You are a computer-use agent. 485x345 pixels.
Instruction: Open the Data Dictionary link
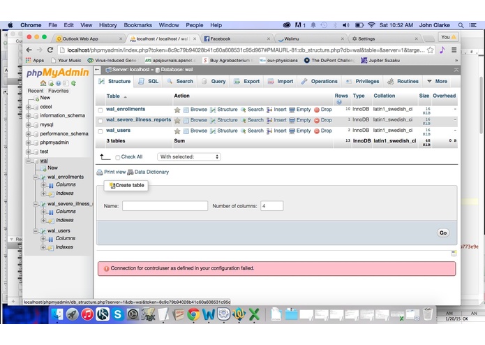(x=148, y=172)
